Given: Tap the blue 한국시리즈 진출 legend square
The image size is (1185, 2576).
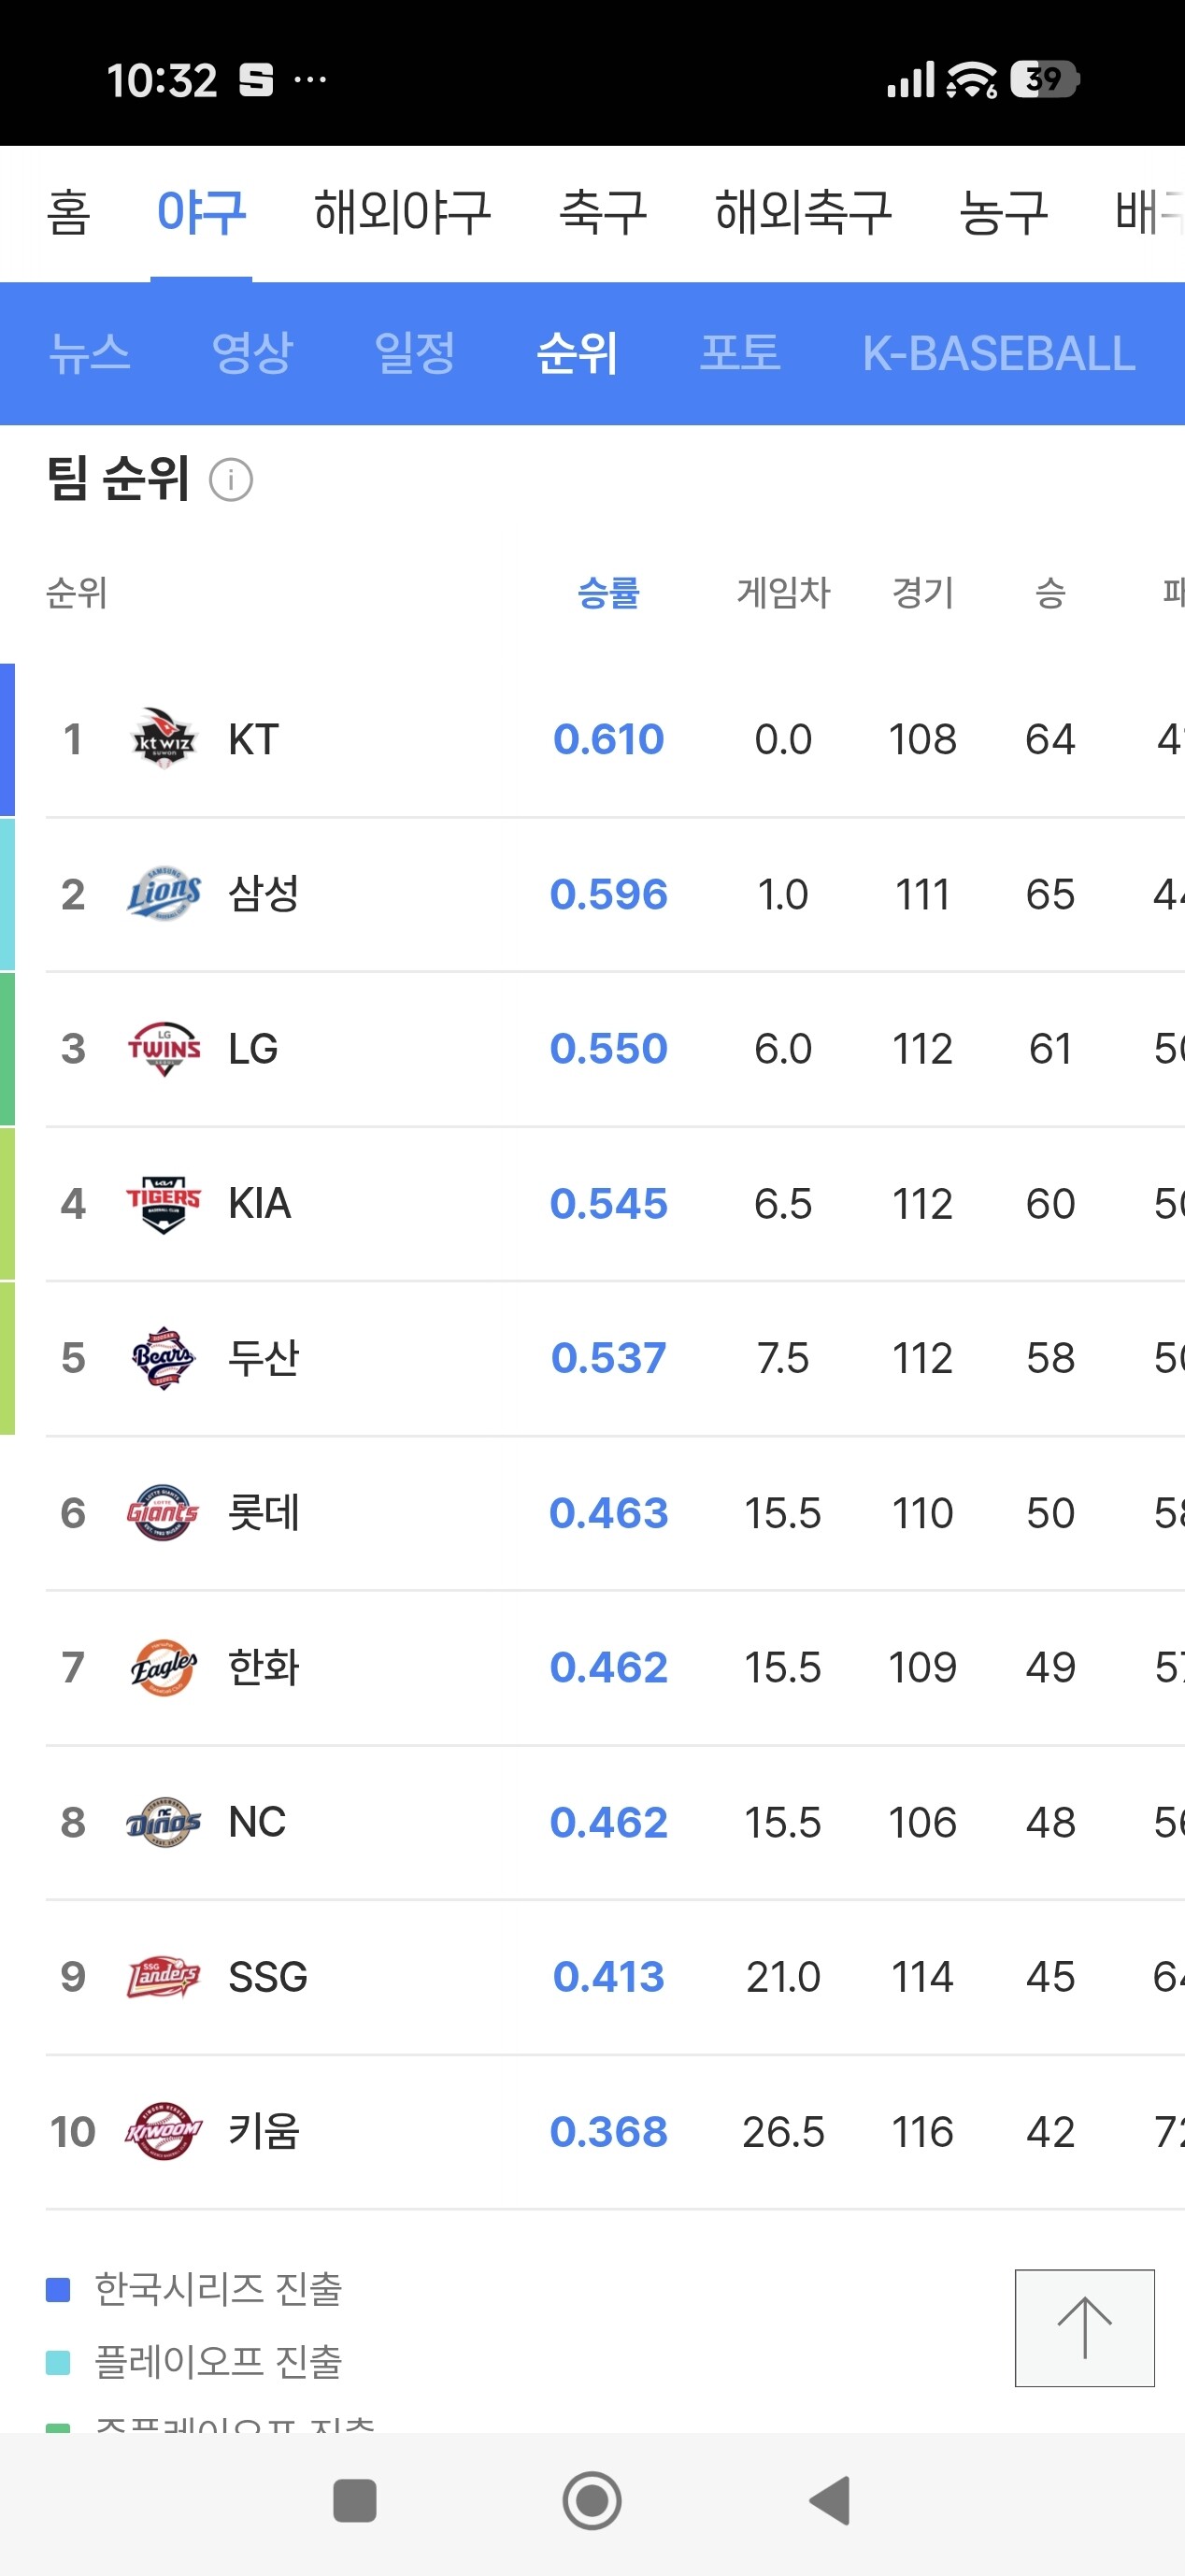Looking at the screenshot, I should pyautogui.click(x=58, y=2289).
